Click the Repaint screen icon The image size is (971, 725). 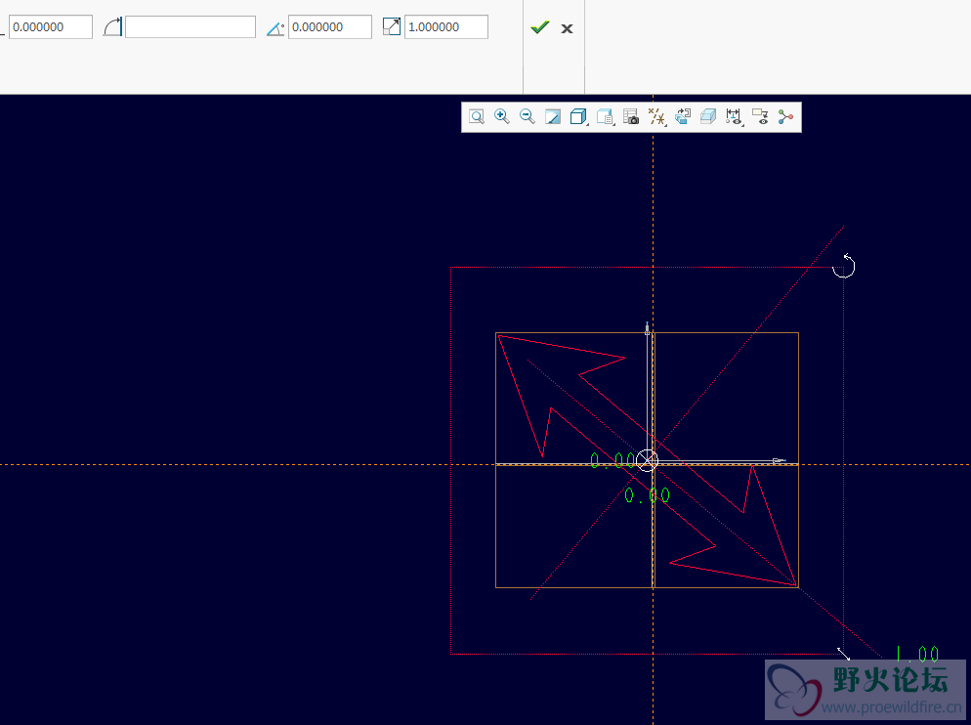(553, 117)
